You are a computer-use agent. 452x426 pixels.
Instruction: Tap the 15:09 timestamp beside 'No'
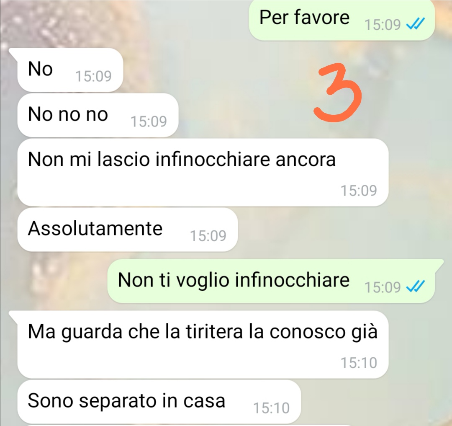[93, 76]
